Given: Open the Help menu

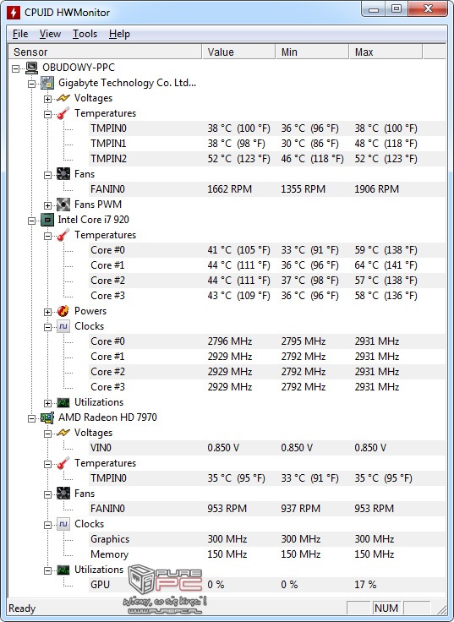Looking at the screenshot, I should [x=119, y=34].
